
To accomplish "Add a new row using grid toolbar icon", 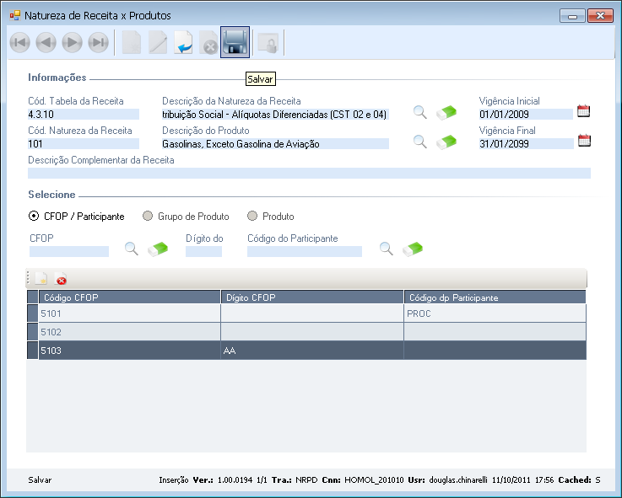I will (x=41, y=279).
